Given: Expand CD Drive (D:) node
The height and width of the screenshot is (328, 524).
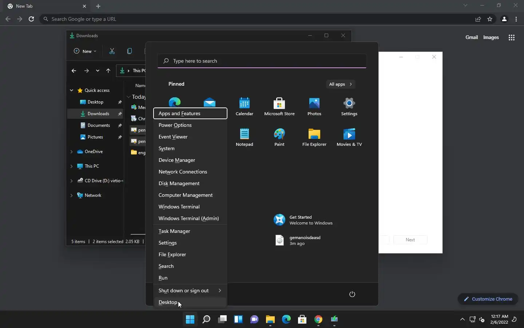Looking at the screenshot, I should [71, 181].
